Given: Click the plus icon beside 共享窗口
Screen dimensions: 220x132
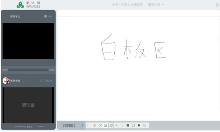Looking at the screenshot, I should 82,125.
